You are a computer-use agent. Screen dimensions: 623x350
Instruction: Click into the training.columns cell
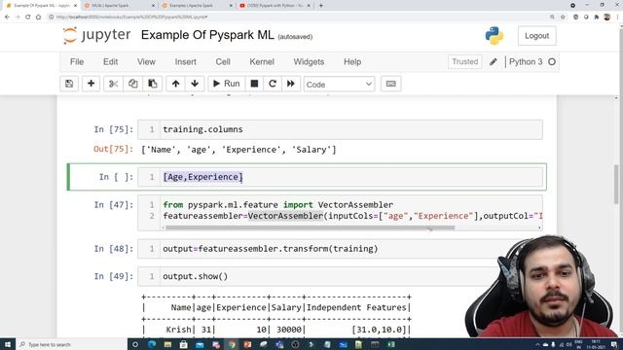(340, 129)
